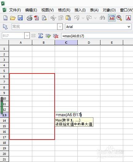Image resolution: width=133 pixels, height=162 pixels.
Task: Cancel the formula with red X icon
Action: (x=56, y=36)
